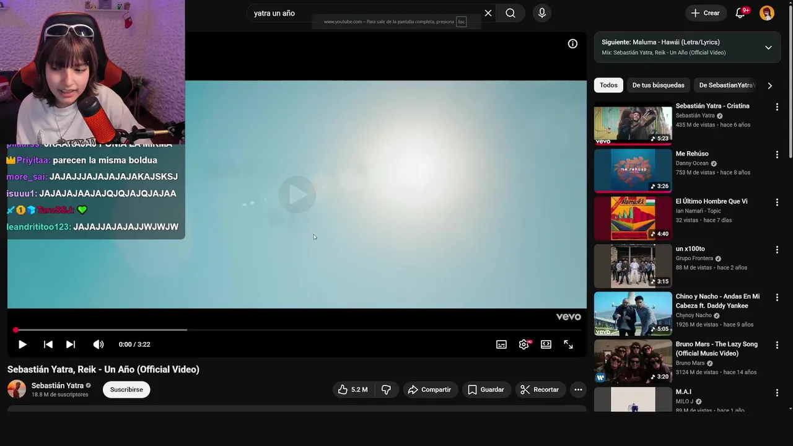Toggle subtitles on the player
This screenshot has width=793, height=446.
pyautogui.click(x=501, y=344)
